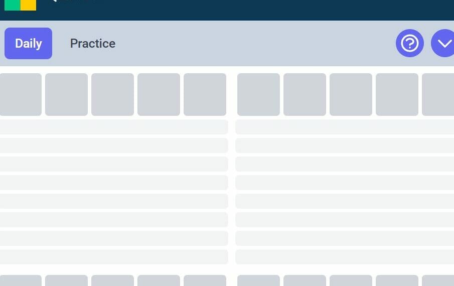
Task: Click second guess row of top-left board
Action: tap(114, 146)
